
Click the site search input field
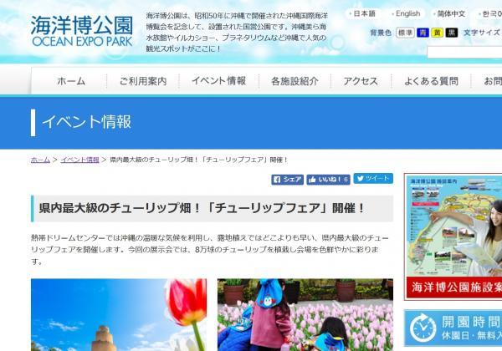[464, 52]
